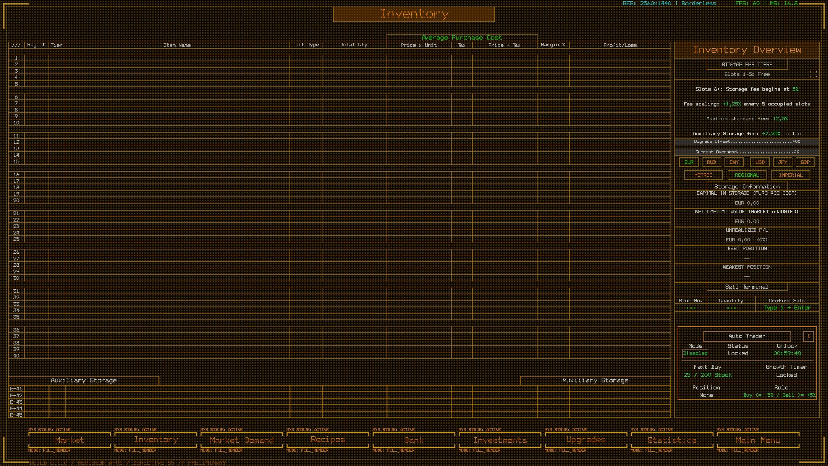Click the RES: 2560x1440 Borderless readout
Viewport: 828px width, 466px height.
(x=669, y=4)
